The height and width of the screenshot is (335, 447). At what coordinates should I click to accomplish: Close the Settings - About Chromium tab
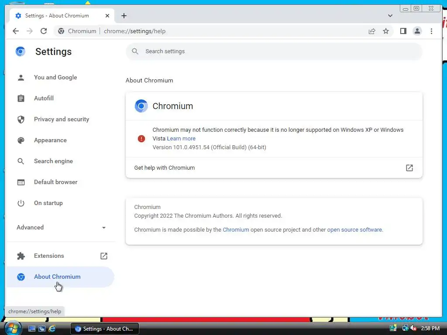point(107,16)
